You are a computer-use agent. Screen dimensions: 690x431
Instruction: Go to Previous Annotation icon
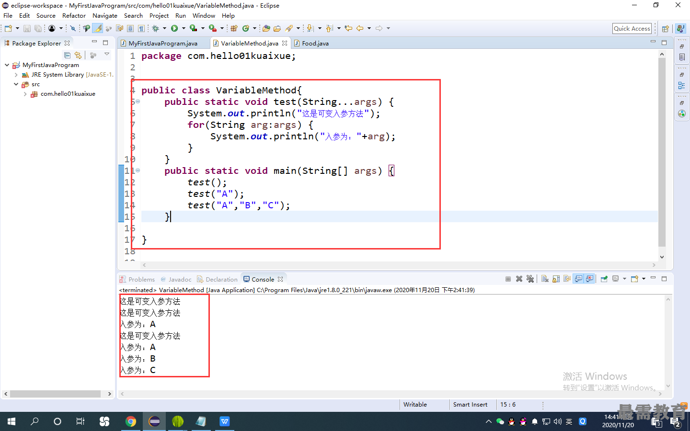[330, 28]
